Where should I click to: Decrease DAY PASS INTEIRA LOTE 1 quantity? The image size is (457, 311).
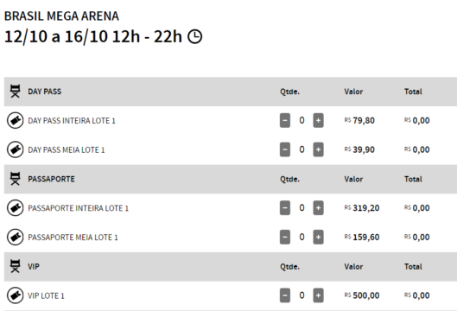pos(285,120)
